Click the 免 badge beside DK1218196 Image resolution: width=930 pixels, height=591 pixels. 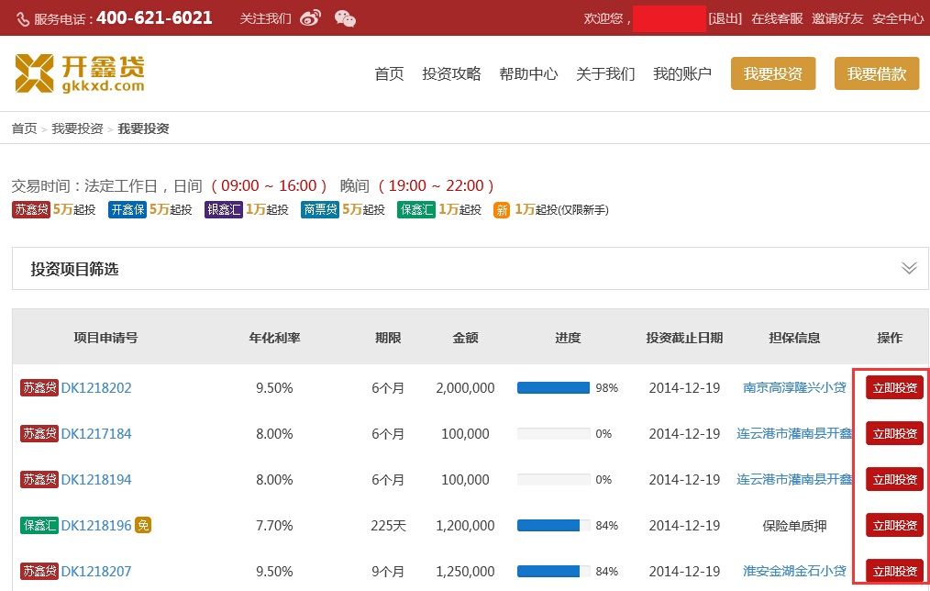143,525
